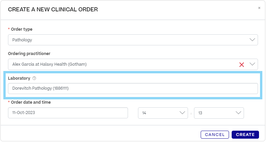
Task: Click the Dorevitch Pathology laboratory field
Action: click(133, 88)
